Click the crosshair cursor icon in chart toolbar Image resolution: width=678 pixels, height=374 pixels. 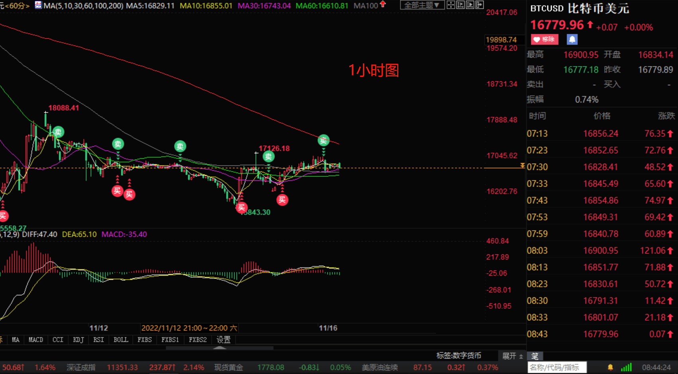451,5
